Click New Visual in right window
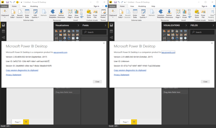 184,14
